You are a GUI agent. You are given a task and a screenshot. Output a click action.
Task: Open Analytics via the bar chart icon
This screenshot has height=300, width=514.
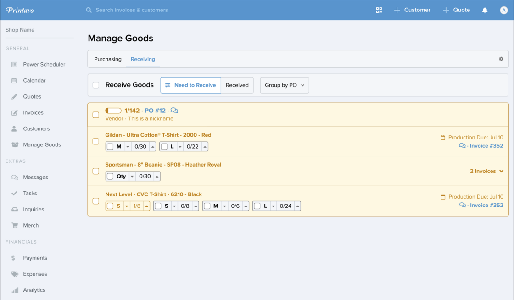coord(15,290)
